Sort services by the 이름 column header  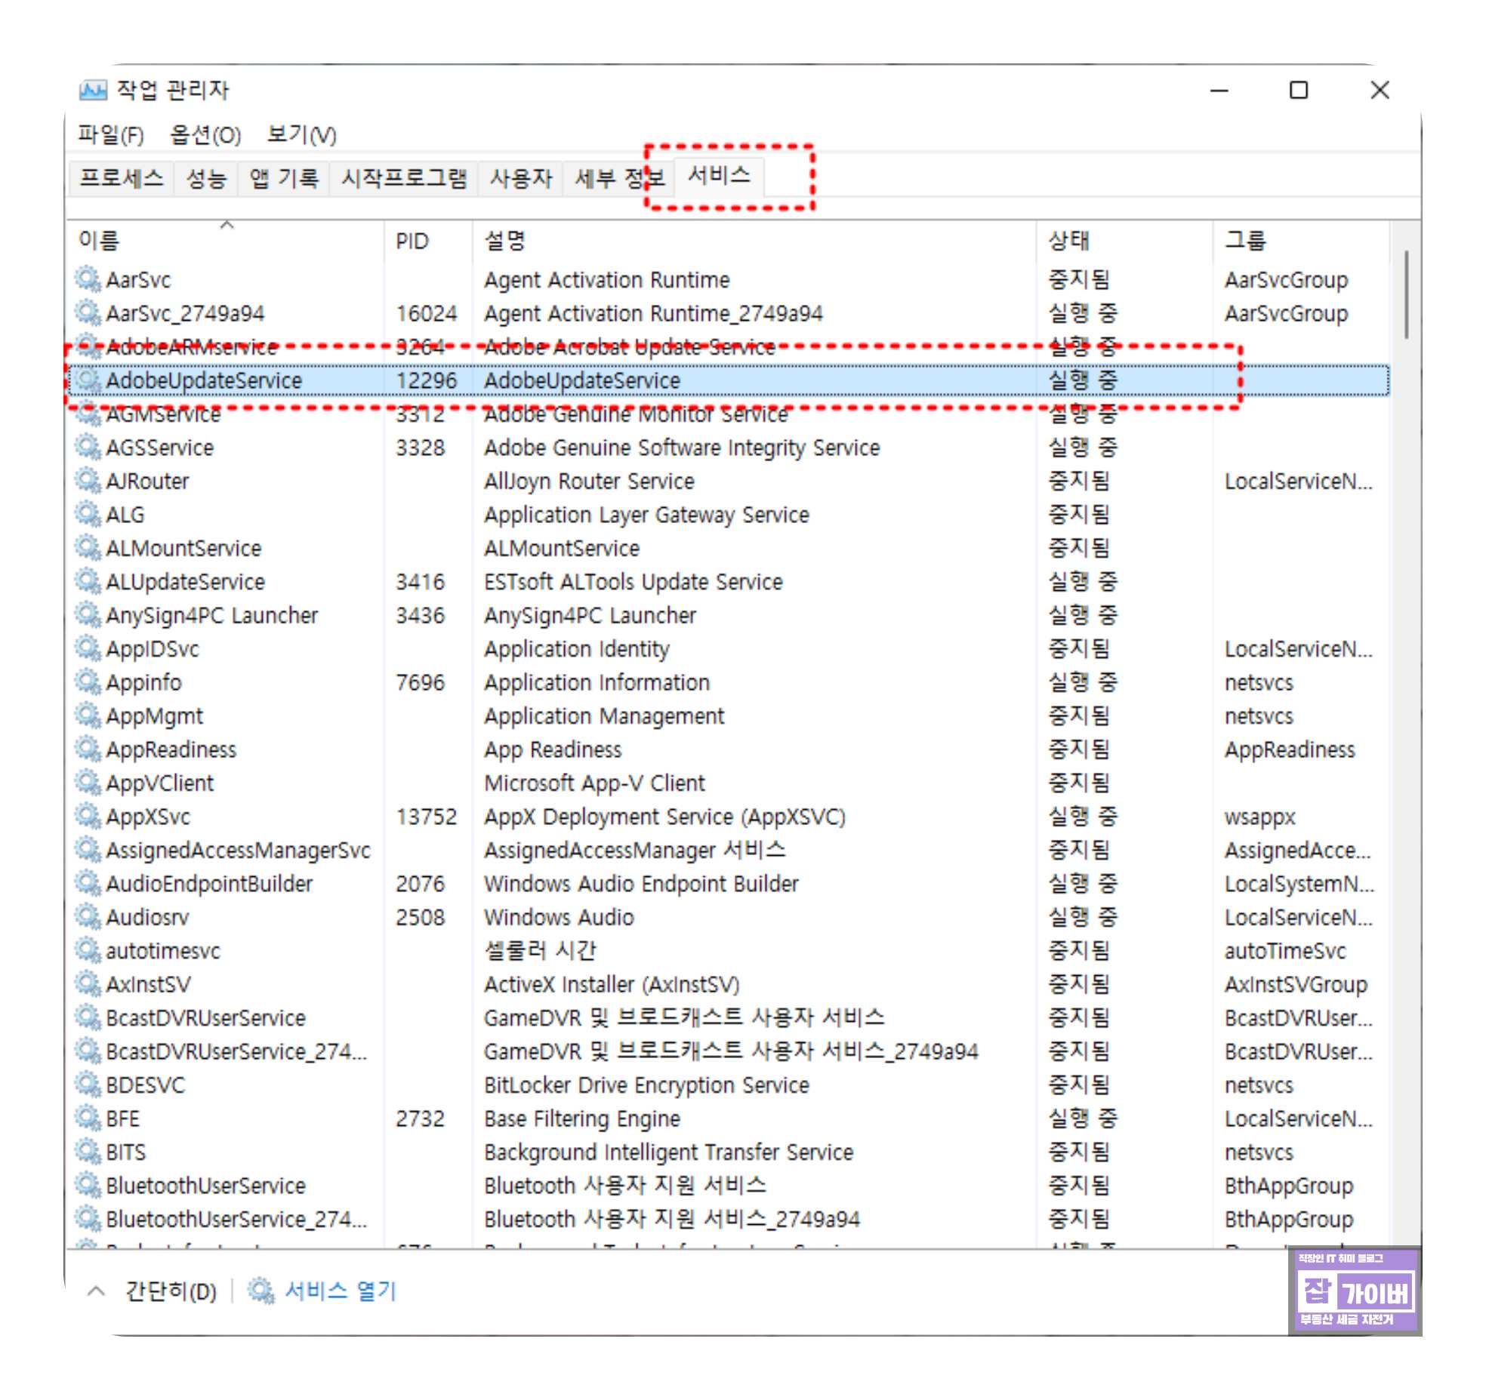(99, 241)
